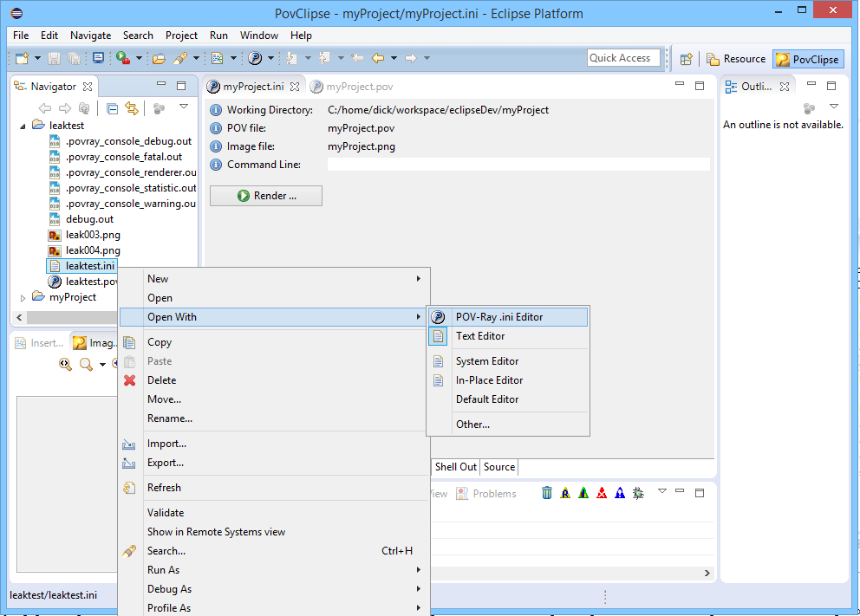Click the right scroll arrow in the bottom panel

[x=707, y=574]
